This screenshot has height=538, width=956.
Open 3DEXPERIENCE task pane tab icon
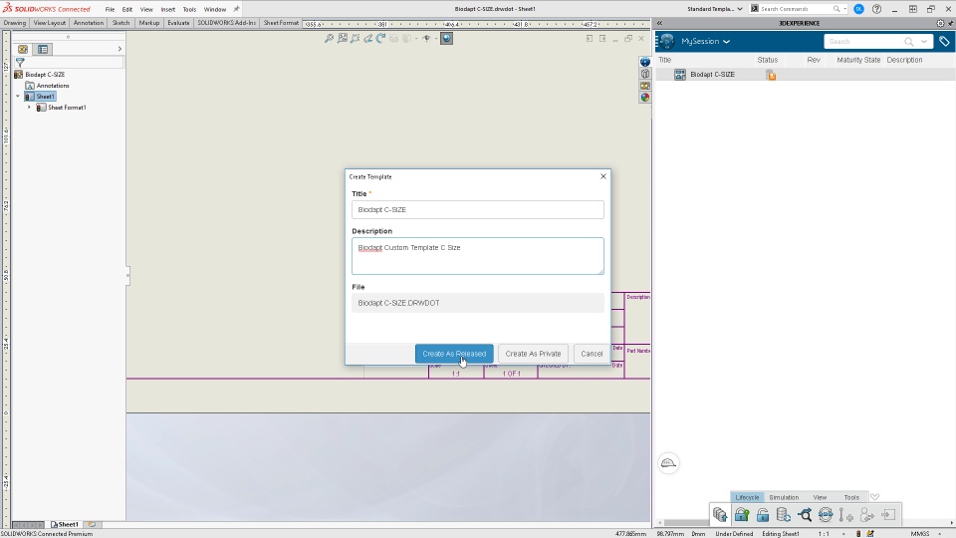(645, 62)
